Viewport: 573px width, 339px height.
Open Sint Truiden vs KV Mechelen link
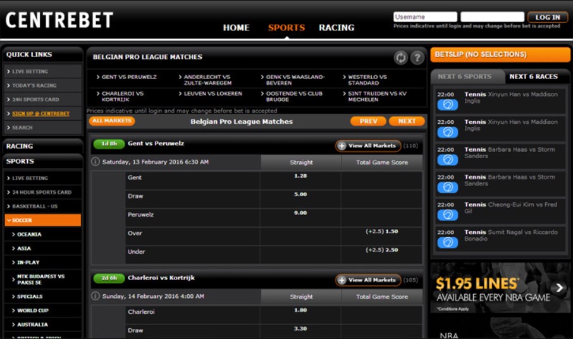(377, 96)
